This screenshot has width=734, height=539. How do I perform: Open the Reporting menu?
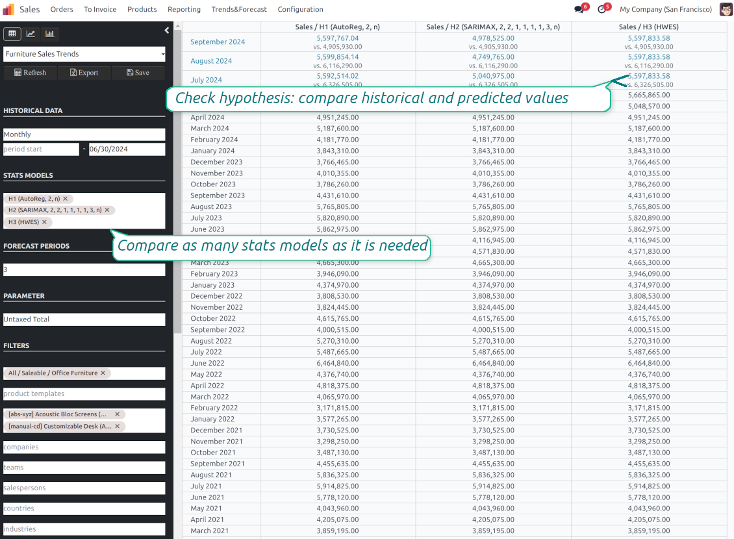pos(184,9)
